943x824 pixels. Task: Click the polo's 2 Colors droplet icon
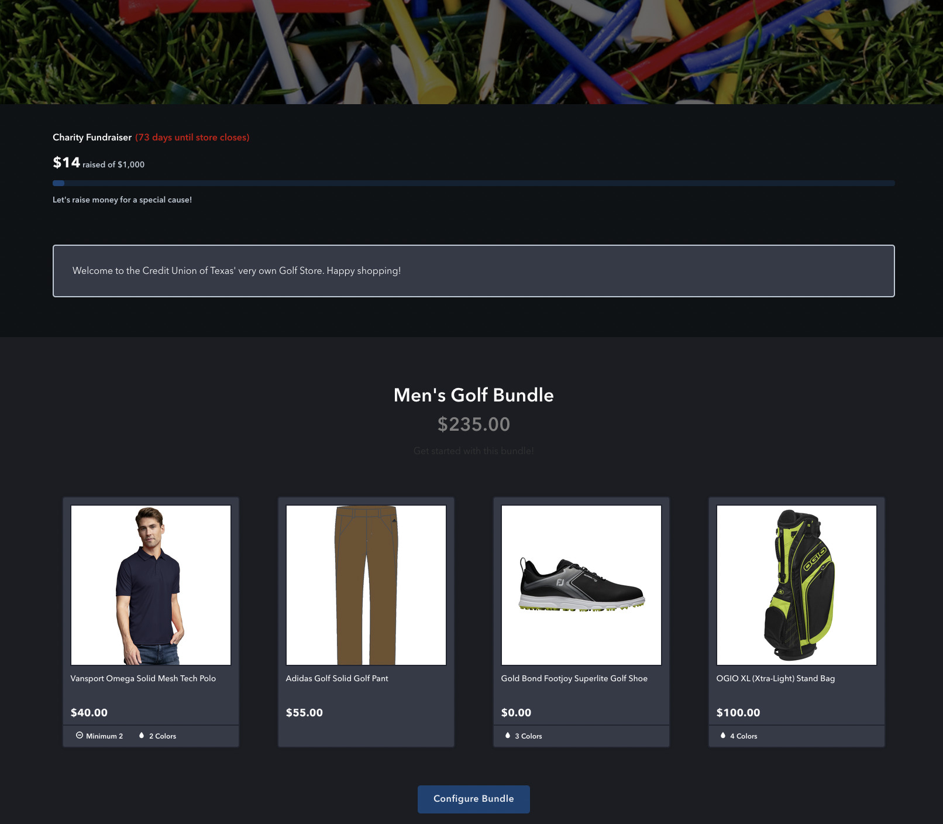tap(142, 736)
